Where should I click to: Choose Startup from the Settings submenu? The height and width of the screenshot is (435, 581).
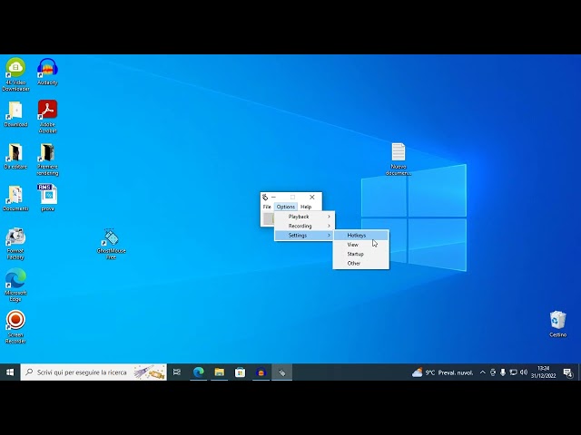pos(361,254)
